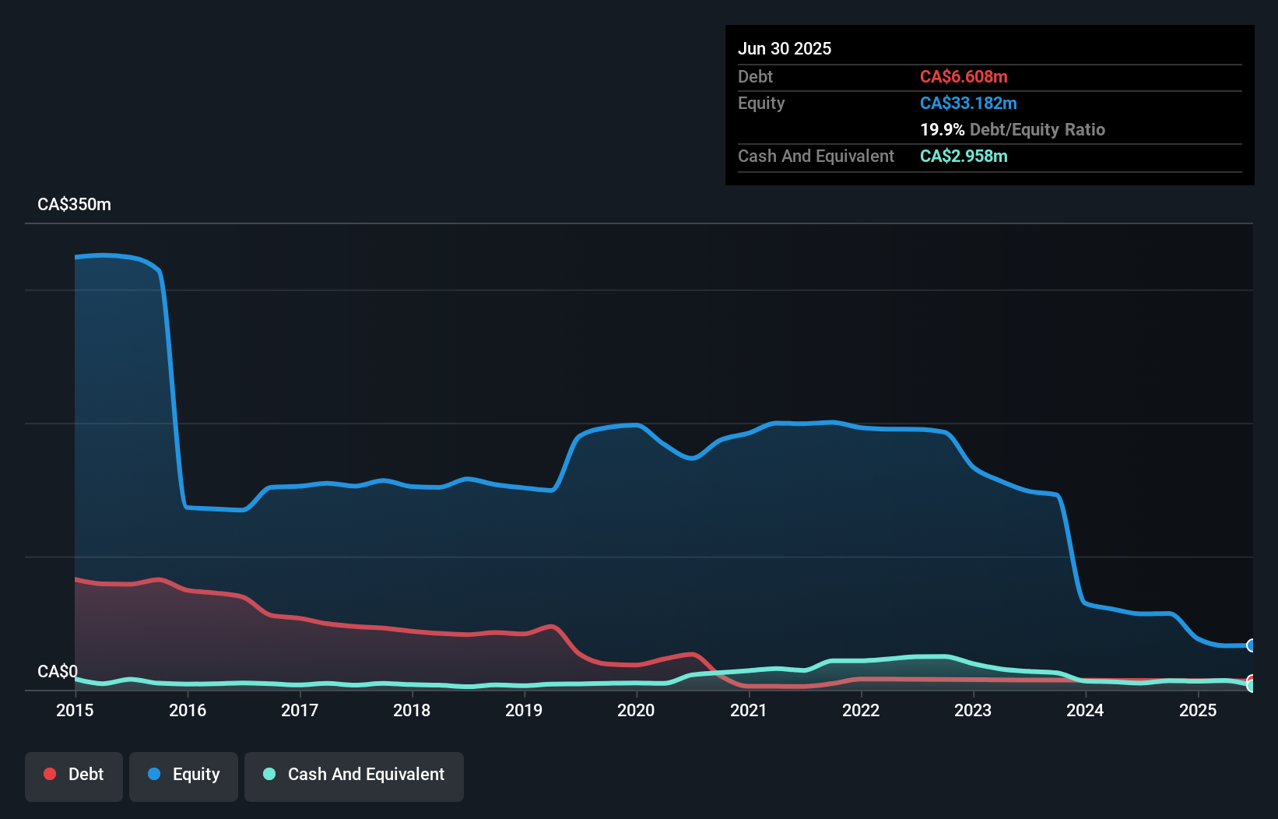Image resolution: width=1278 pixels, height=819 pixels.
Task: Click the red debt bump near 2019
Action: (x=551, y=627)
